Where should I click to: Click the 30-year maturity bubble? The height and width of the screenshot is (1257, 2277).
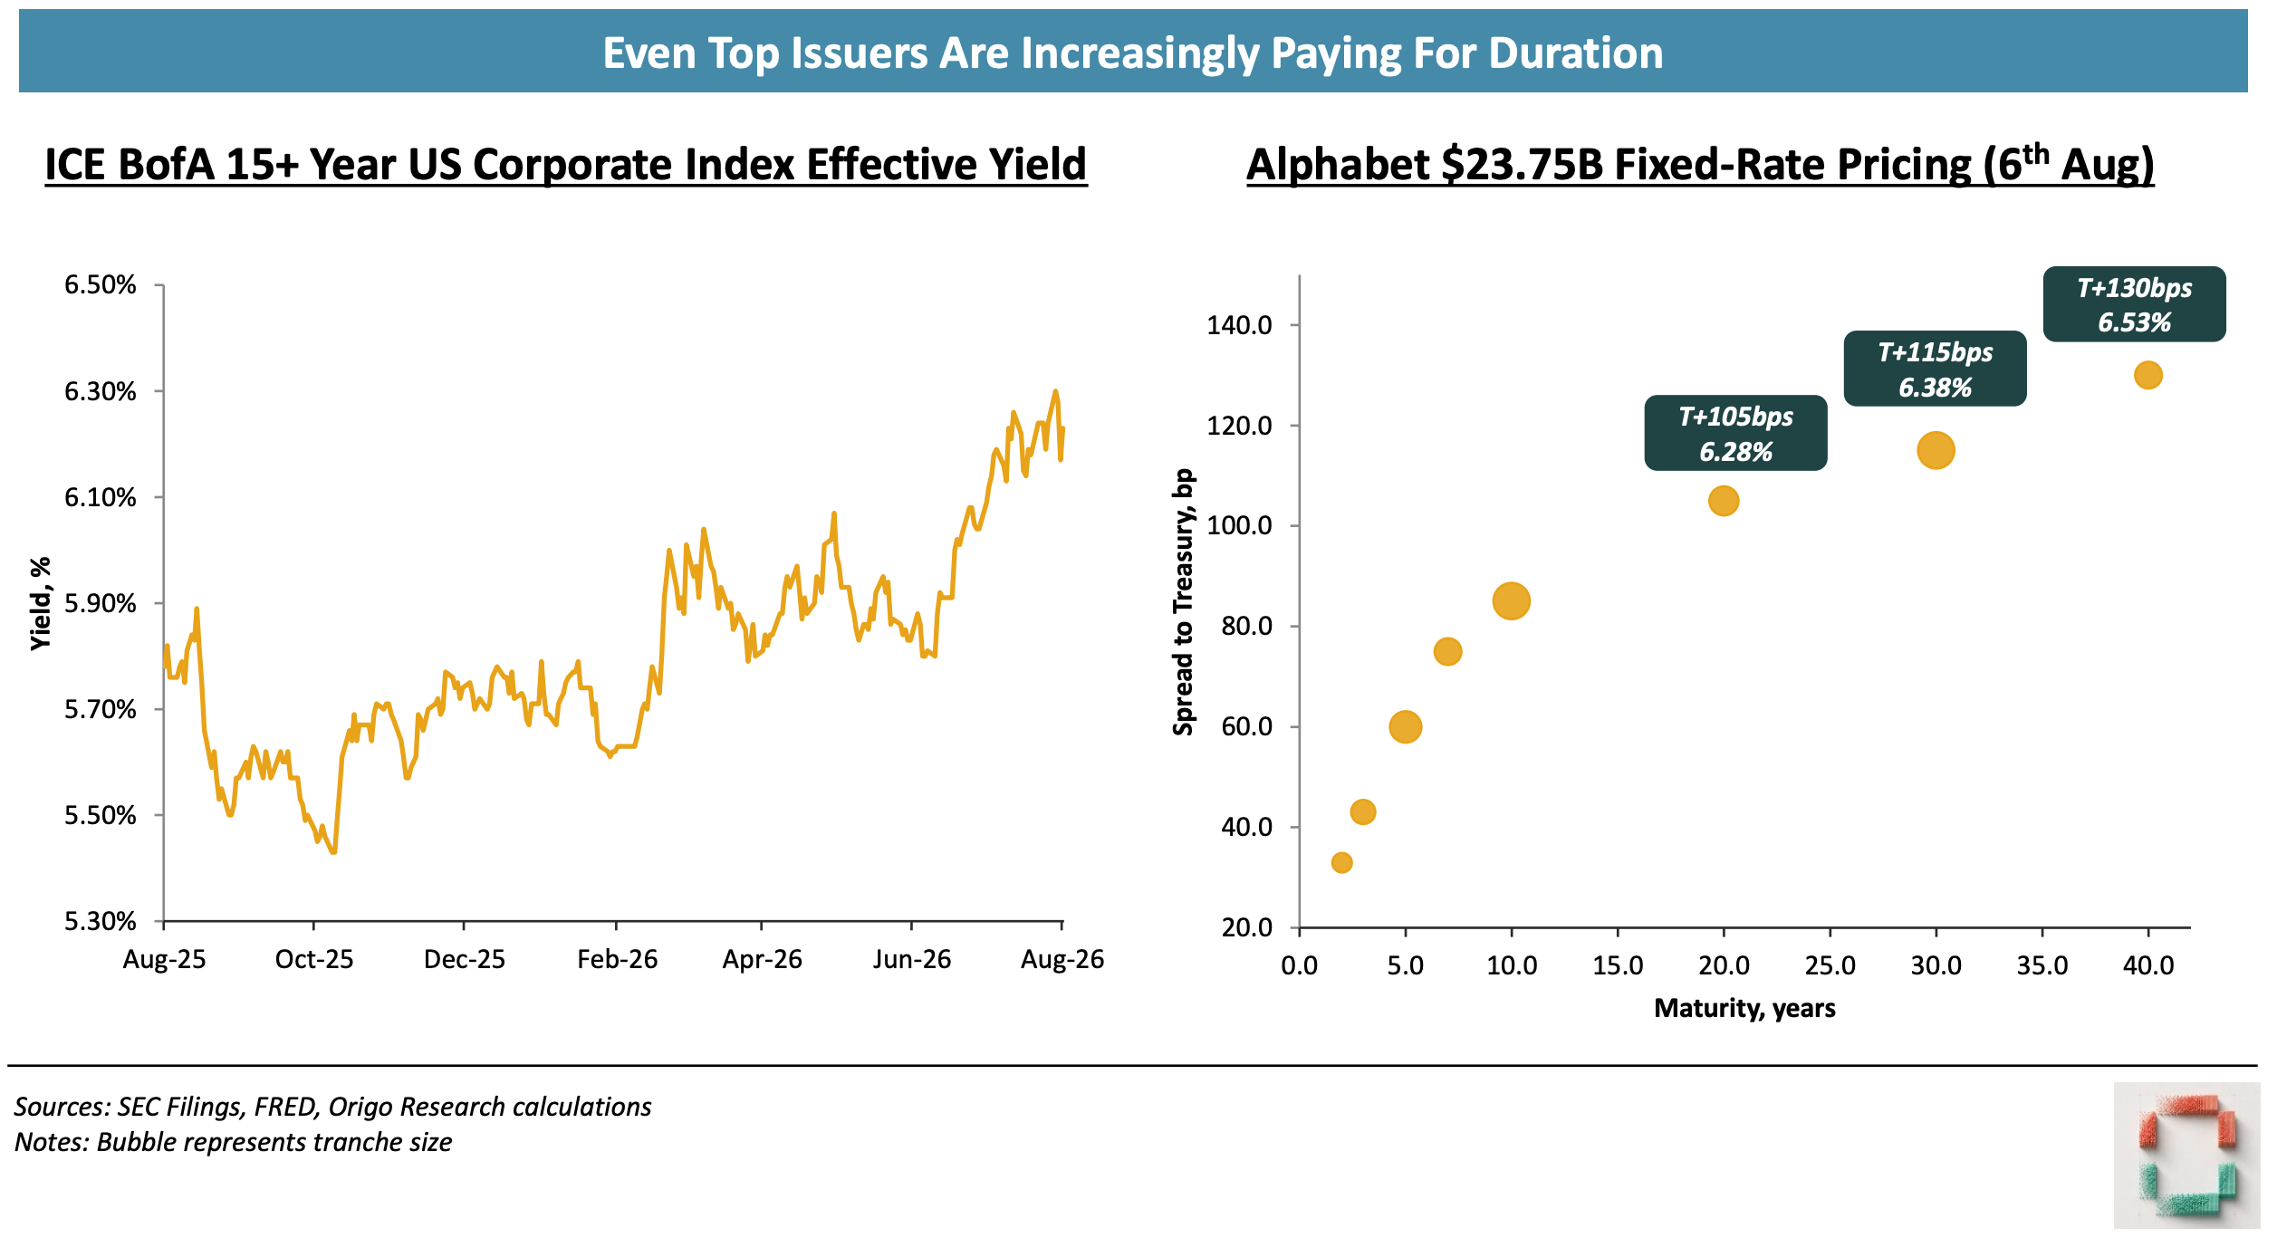coord(1936,450)
